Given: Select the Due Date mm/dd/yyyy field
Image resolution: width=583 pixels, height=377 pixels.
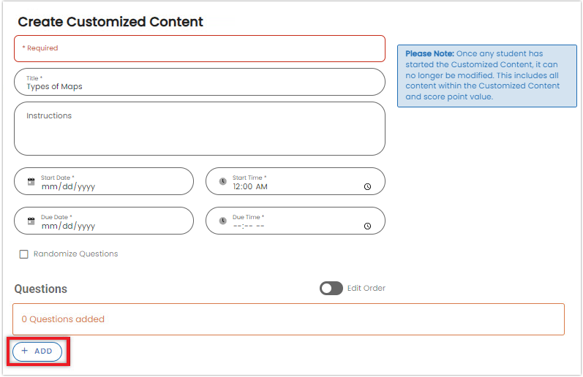Looking at the screenshot, I should (68, 226).
